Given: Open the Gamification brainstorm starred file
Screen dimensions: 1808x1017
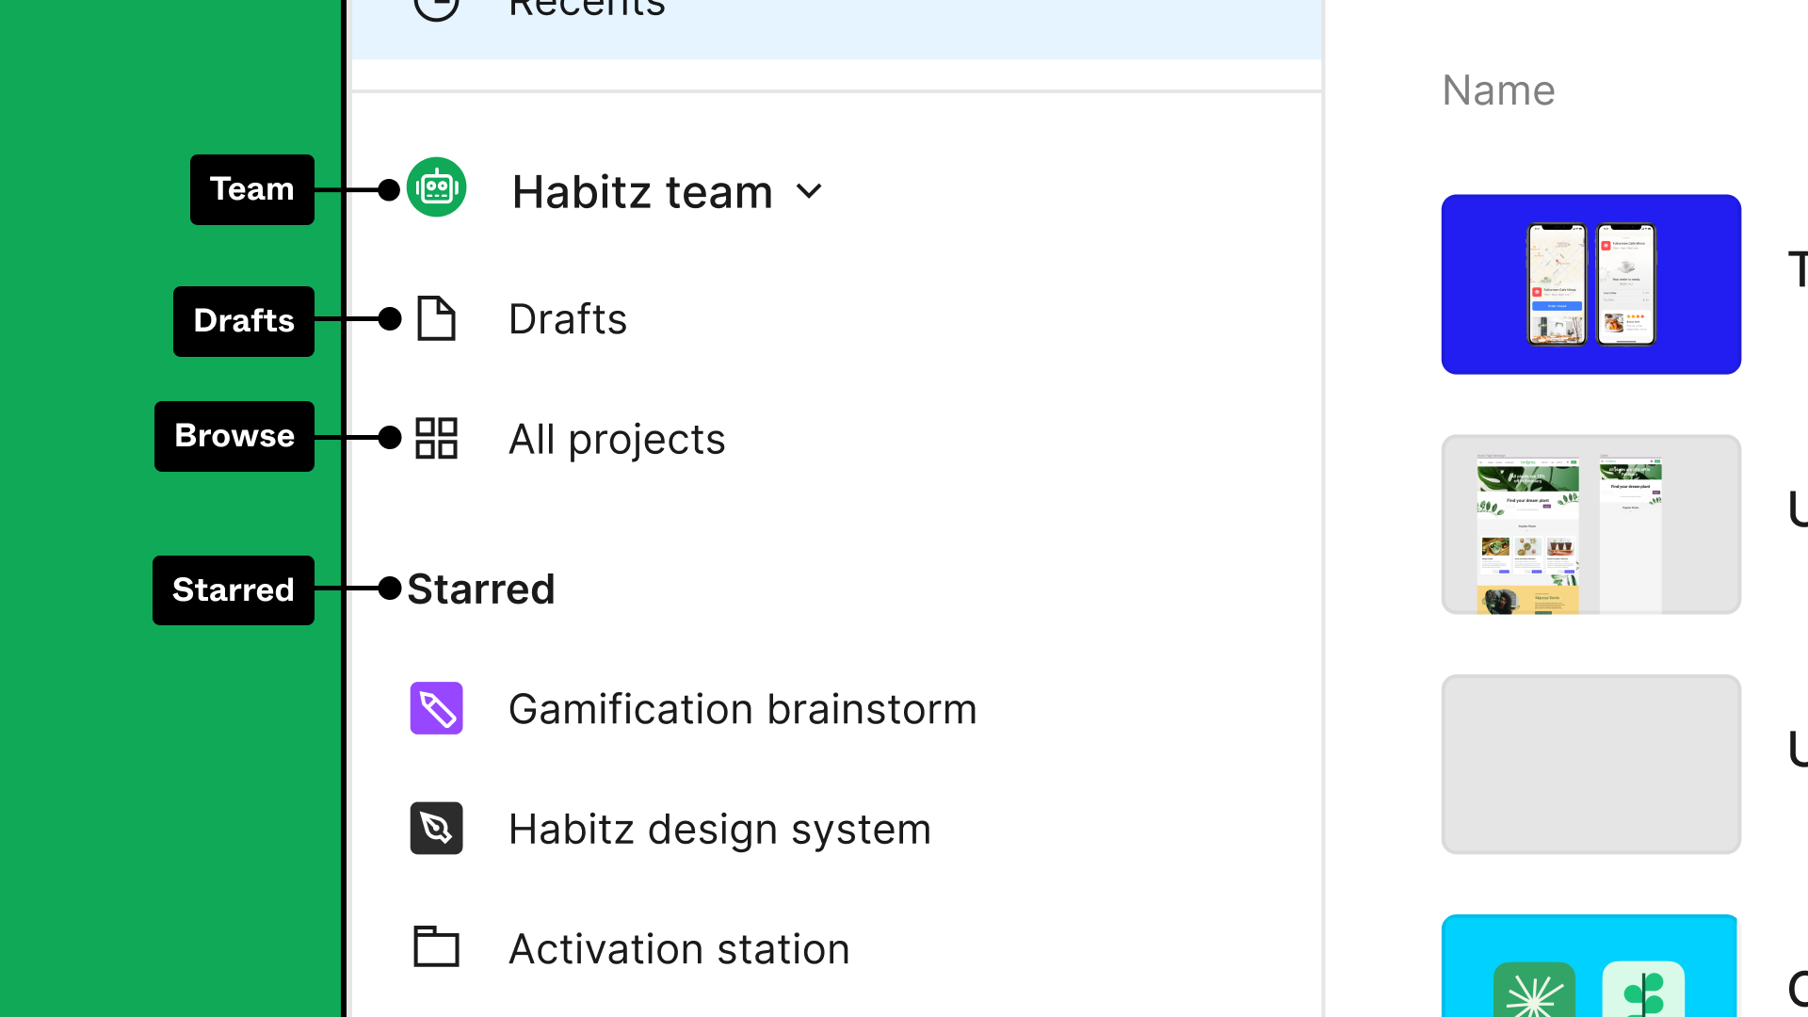Looking at the screenshot, I should click(x=742, y=709).
